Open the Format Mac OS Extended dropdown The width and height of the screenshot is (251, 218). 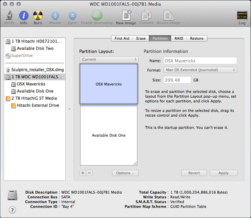(200, 70)
